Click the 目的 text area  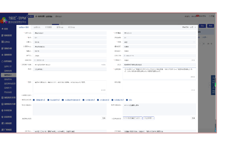coord(70,86)
